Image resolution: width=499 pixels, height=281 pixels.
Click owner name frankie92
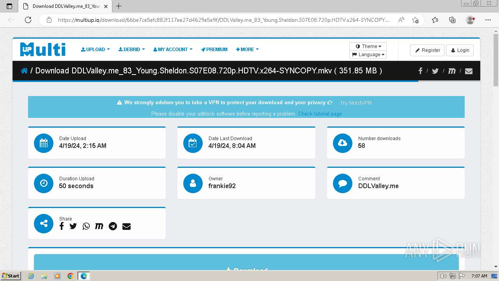222,186
